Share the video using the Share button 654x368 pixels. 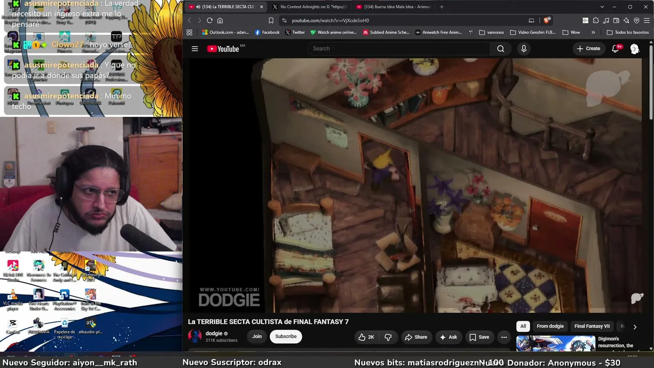(416, 337)
